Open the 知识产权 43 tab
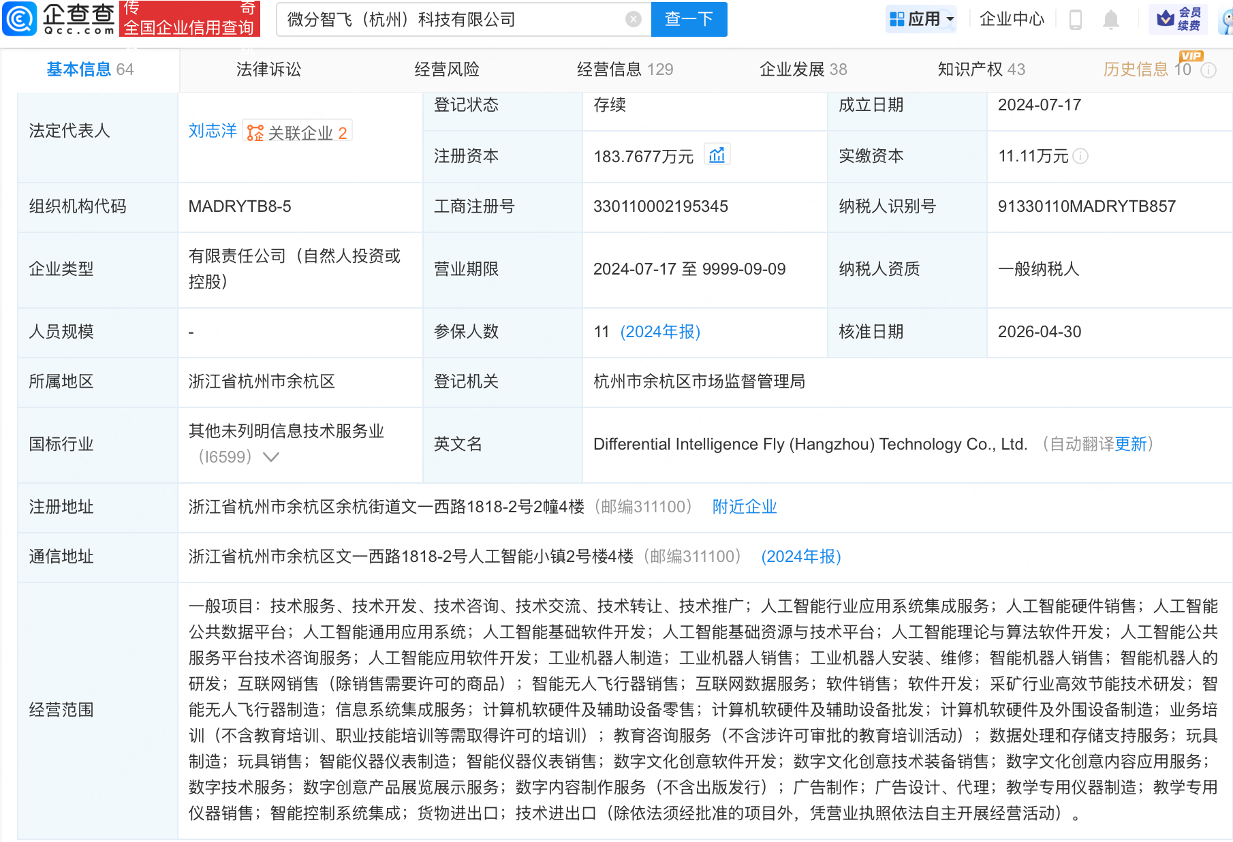 [981, 69]
